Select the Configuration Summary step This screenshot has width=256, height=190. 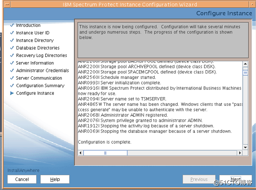[40, 86]
